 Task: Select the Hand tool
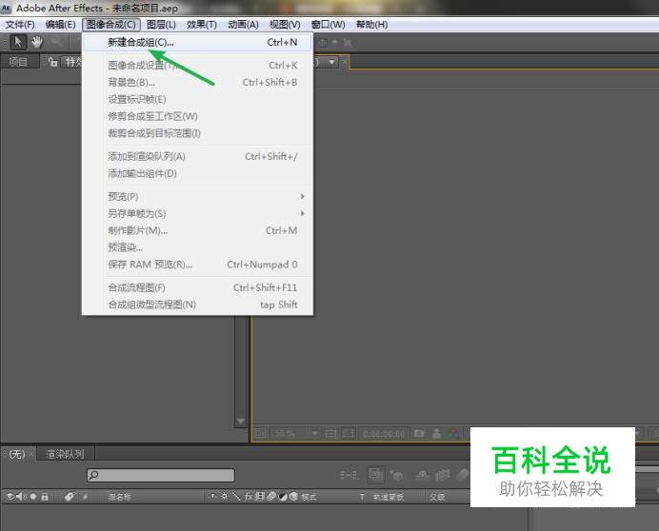(37, 42)
